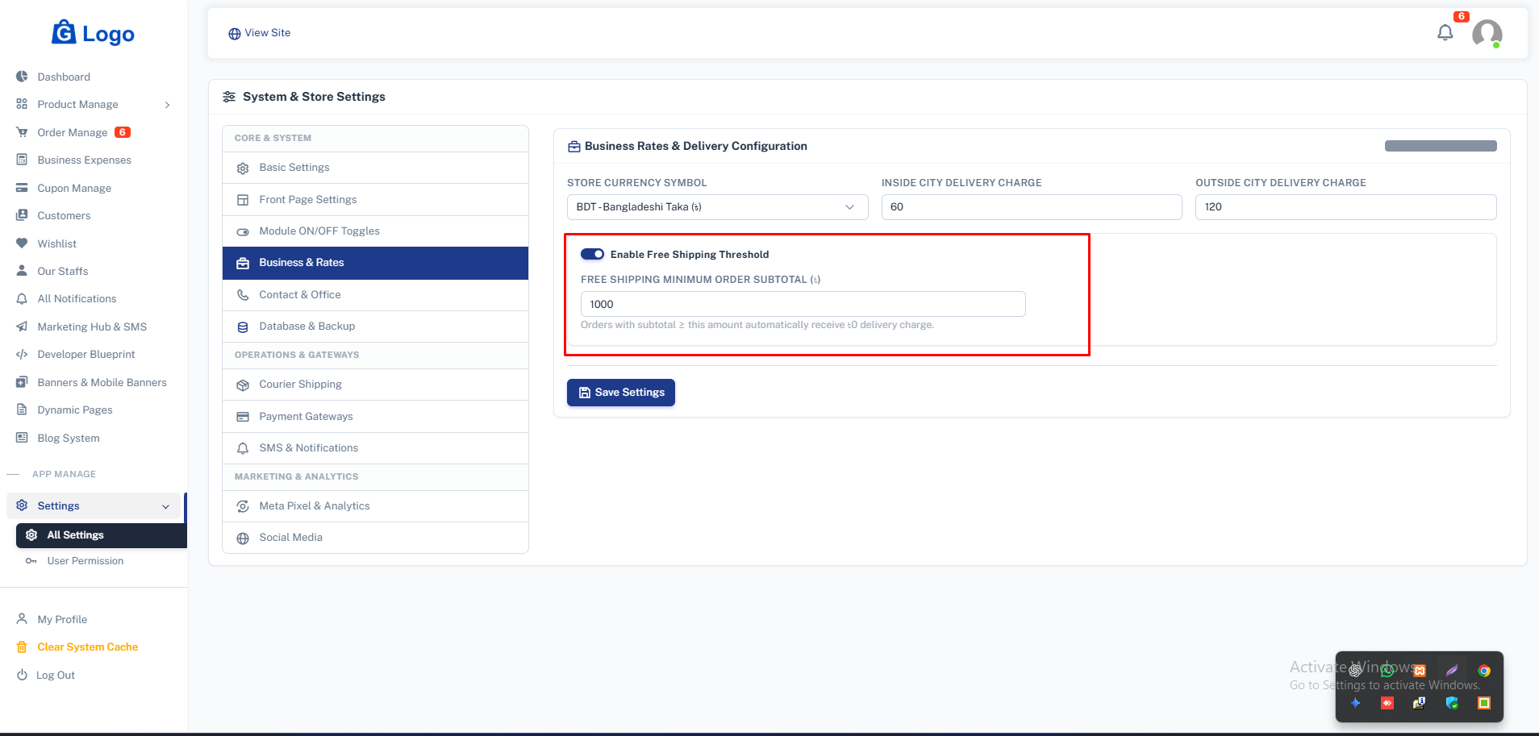Click the user avatar profile icon

1487,34
